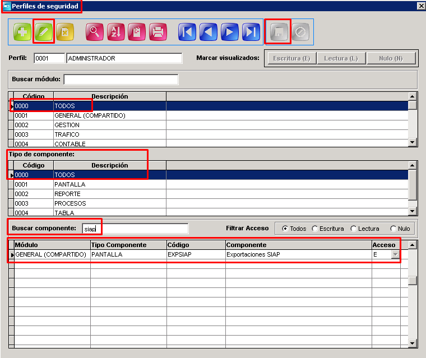This screenshot has height=358, width=426.
Task: Click the Perfil code field 0001
Action: [x=49, y=58]
